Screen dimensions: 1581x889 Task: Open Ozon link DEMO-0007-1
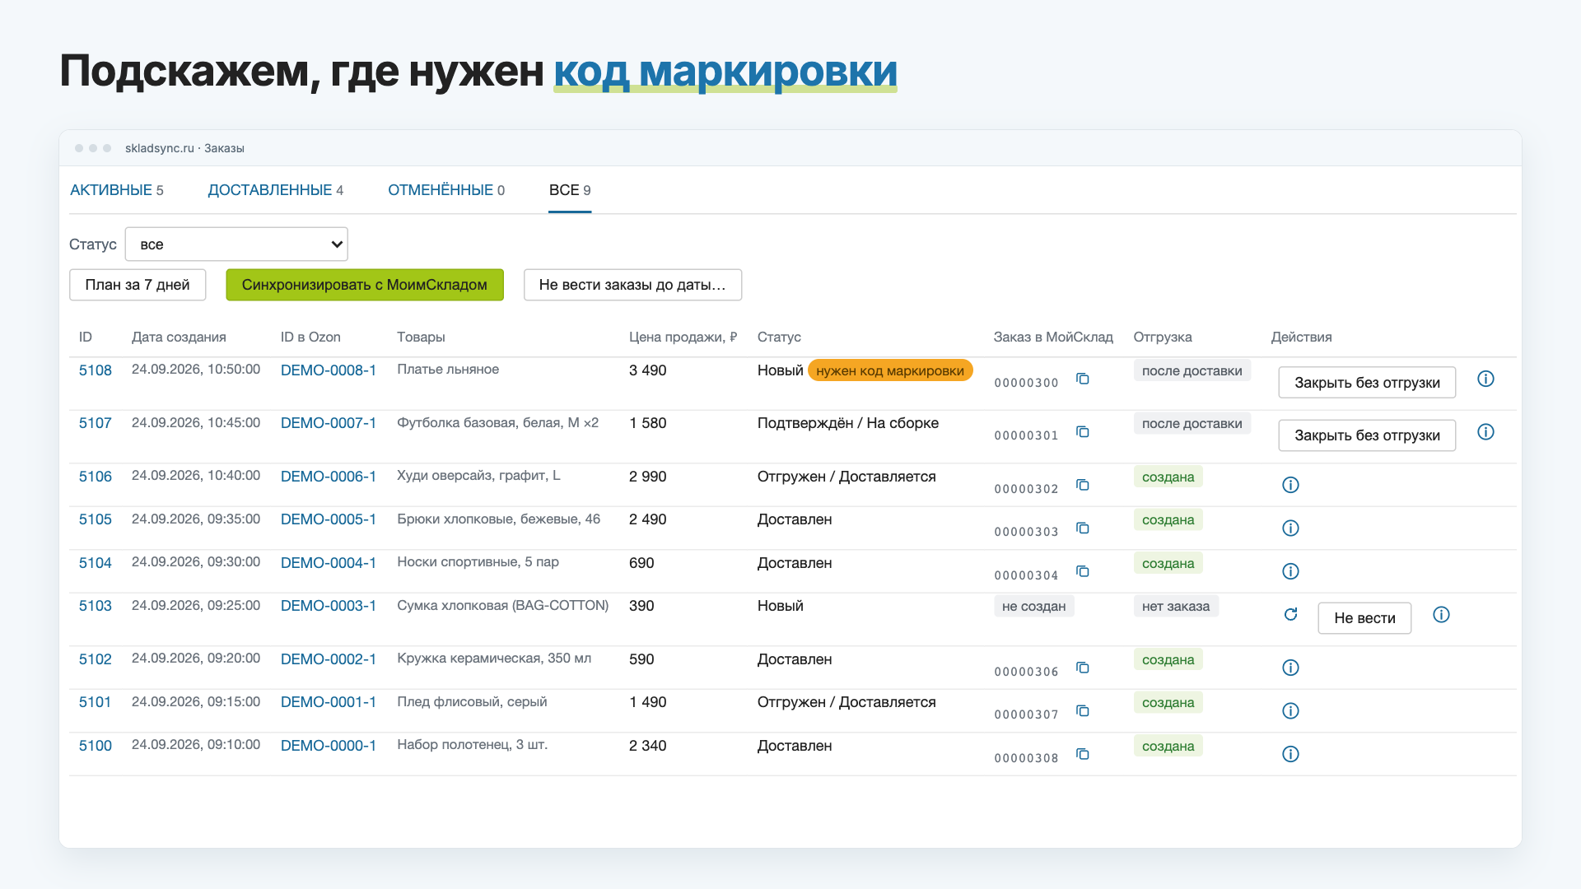(329, 423)
